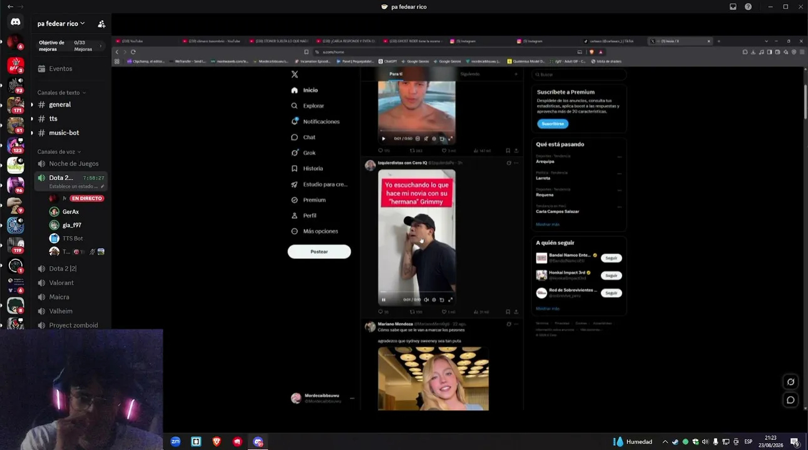Open Zoom from the taskbar
This screenshot has width=808, height=450.
[x=175, y=442]
